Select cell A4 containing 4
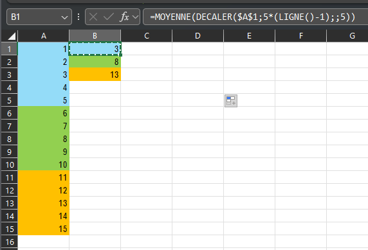368x250 pixels. click(x=43, y=87)
